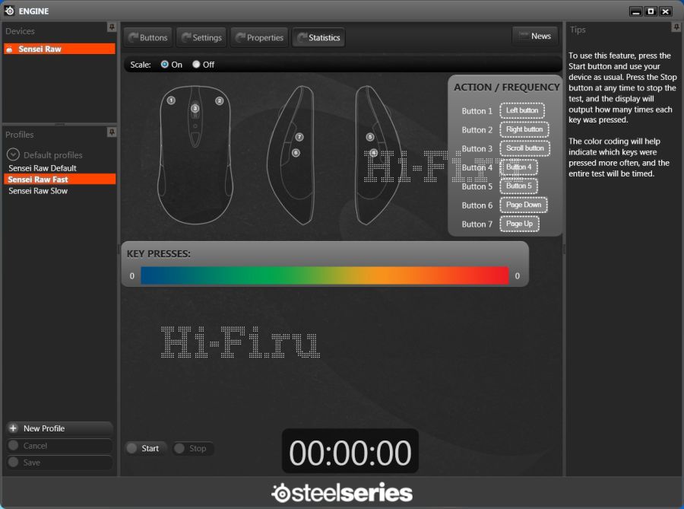
Task: Switch to the Buttons tab
Action: tap(147, 37)
